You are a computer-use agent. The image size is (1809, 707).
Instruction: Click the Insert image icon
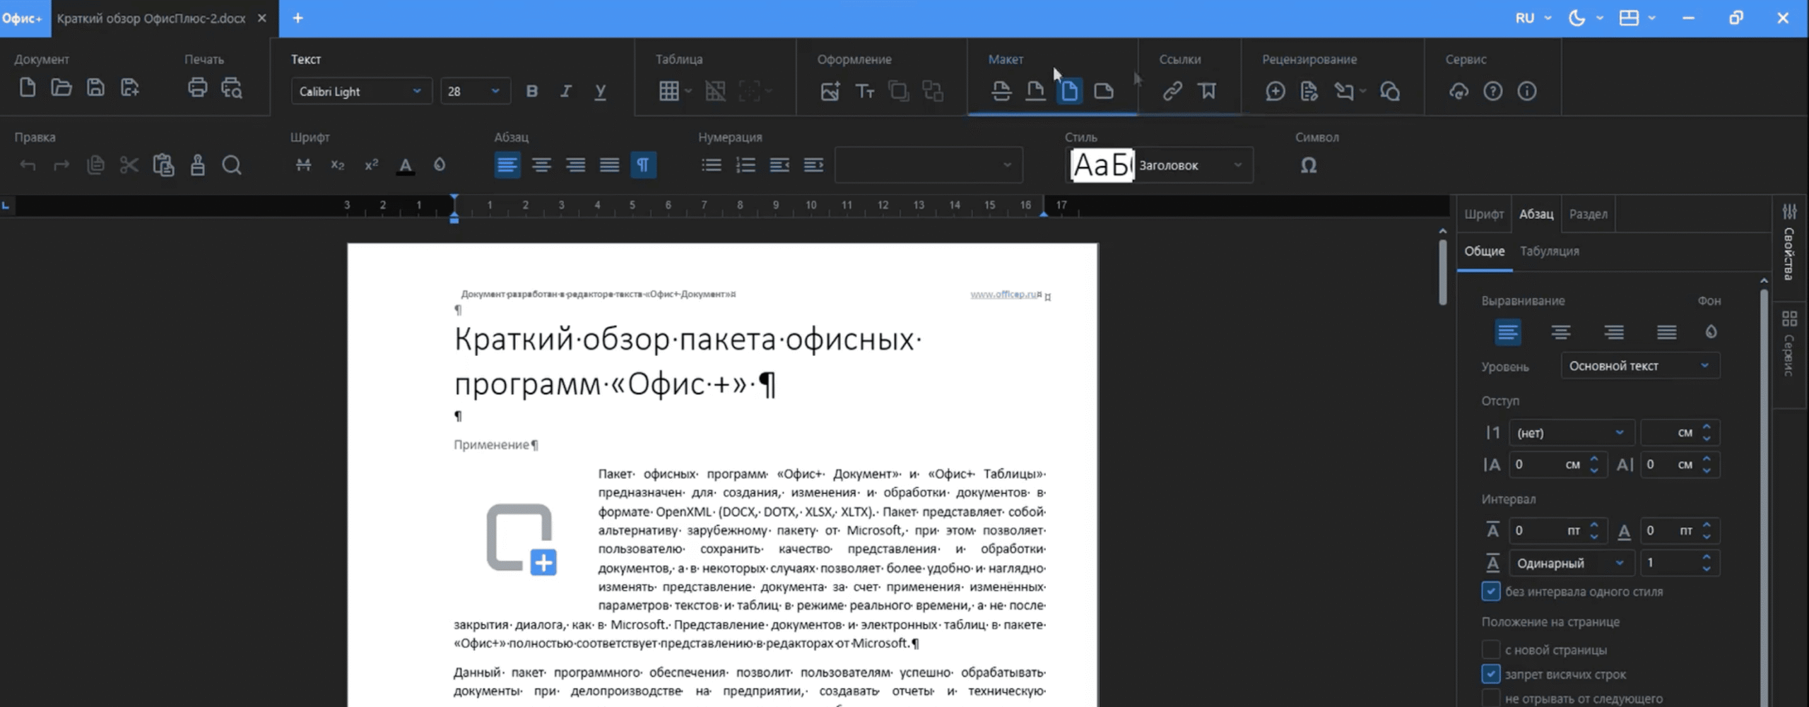coord(830,91)
